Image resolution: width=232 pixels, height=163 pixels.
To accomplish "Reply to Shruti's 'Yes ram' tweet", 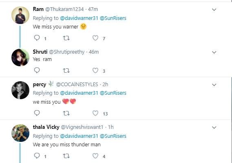I will (x=37, y=70).
